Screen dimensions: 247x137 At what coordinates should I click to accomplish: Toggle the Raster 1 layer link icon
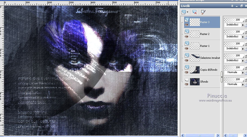(x=246, y=44)
